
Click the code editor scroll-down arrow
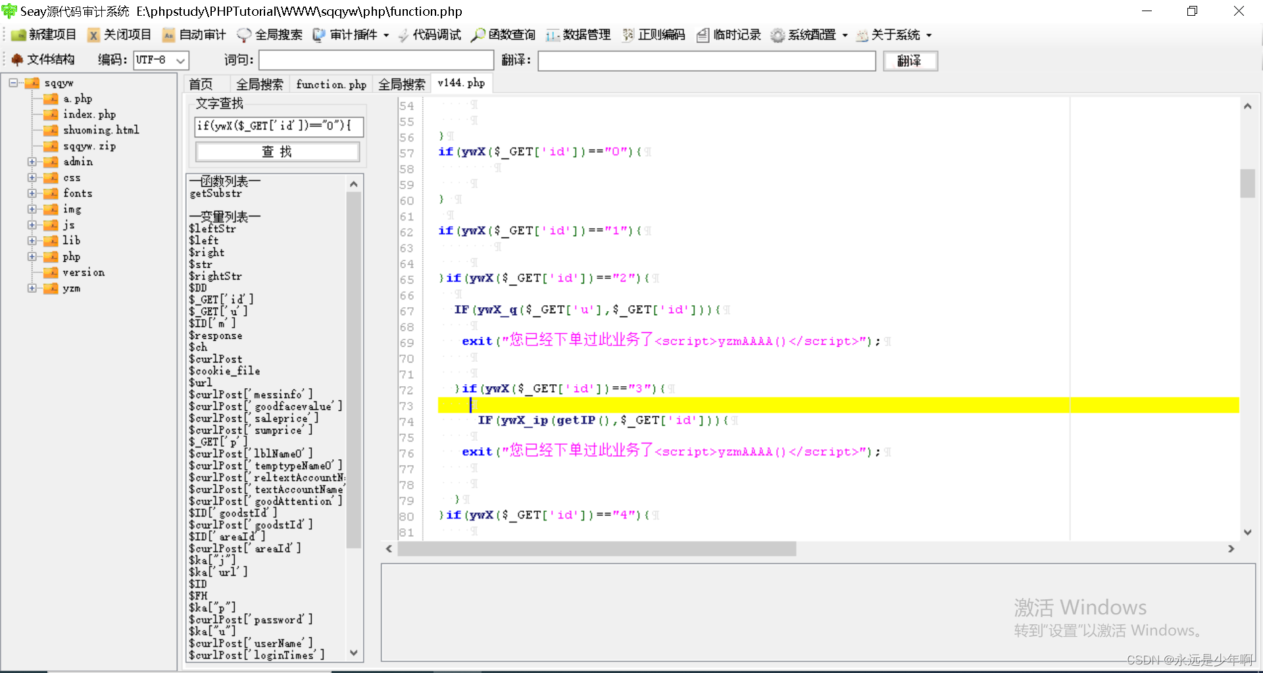tap(1247, 532)
